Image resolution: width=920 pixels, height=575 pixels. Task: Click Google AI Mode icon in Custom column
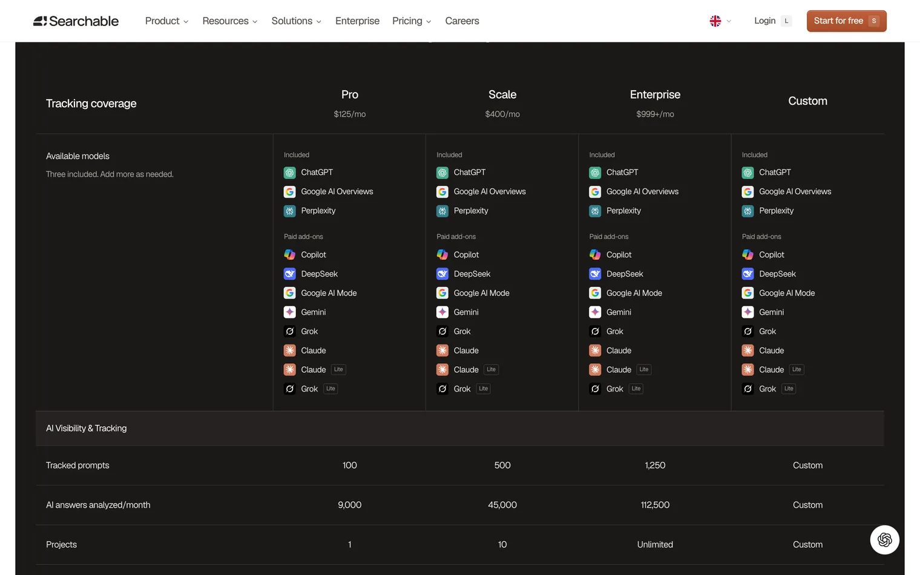click(x=748, y=293)
